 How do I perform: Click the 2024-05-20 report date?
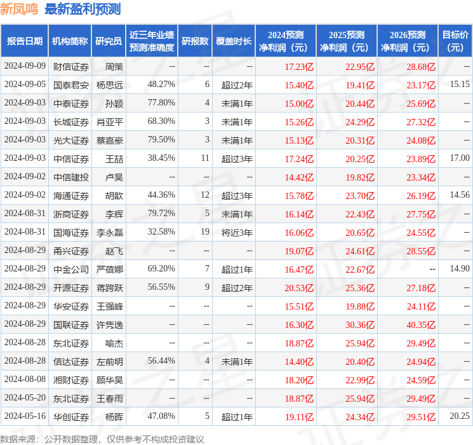click(x=25, y=397)
